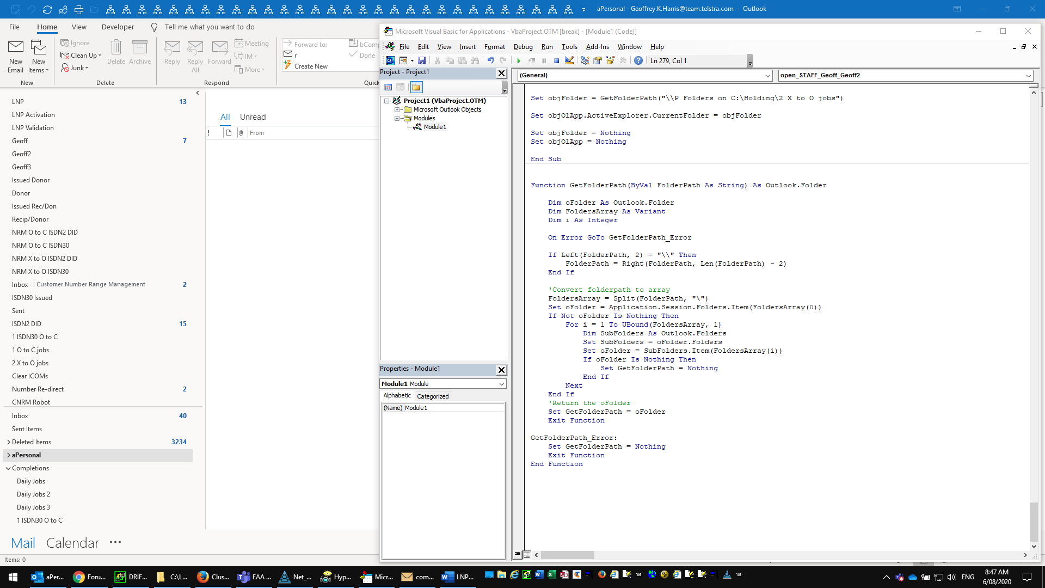This screenshot has height=588, width=1045.
Task: Toggle Design Mode icon in VBA toolbar
Action: pyautogui.click(x=569, y=60)
